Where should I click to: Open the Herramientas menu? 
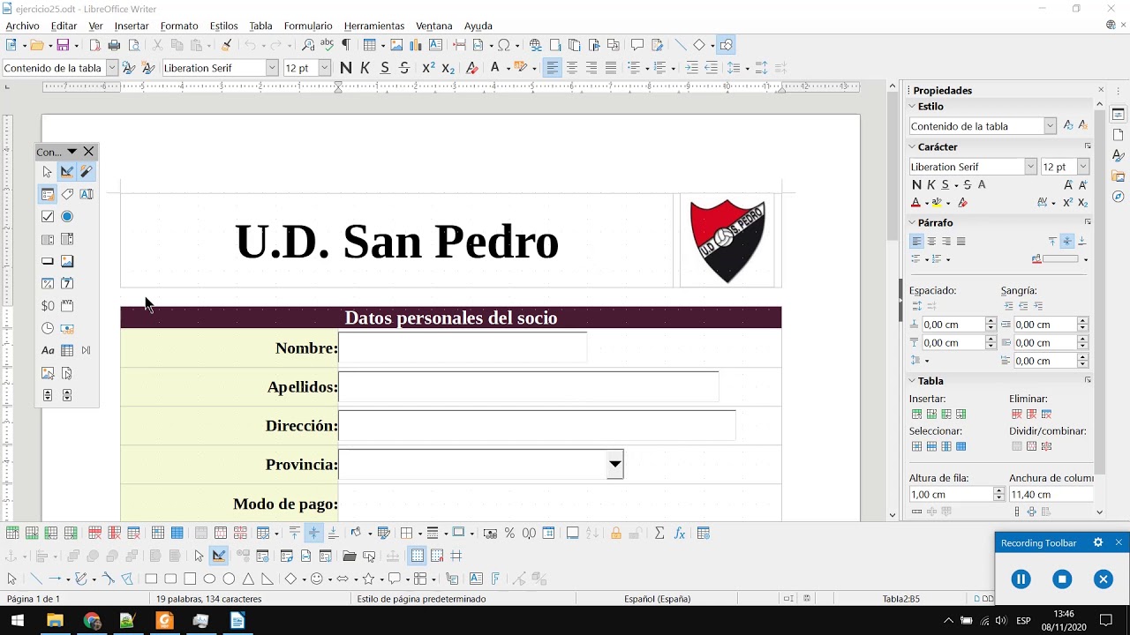374,26
